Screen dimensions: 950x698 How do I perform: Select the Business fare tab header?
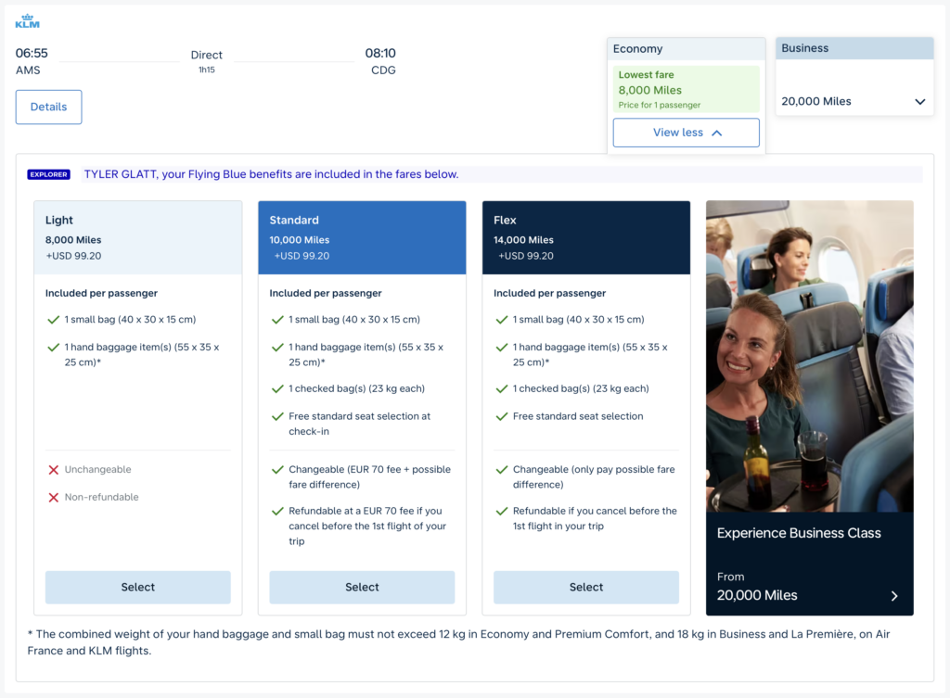tap(854, 48)
